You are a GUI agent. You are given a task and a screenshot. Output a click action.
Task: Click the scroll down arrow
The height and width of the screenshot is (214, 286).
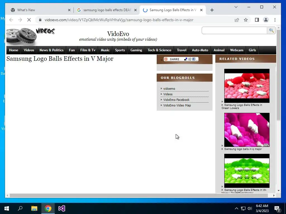point(278,191)
